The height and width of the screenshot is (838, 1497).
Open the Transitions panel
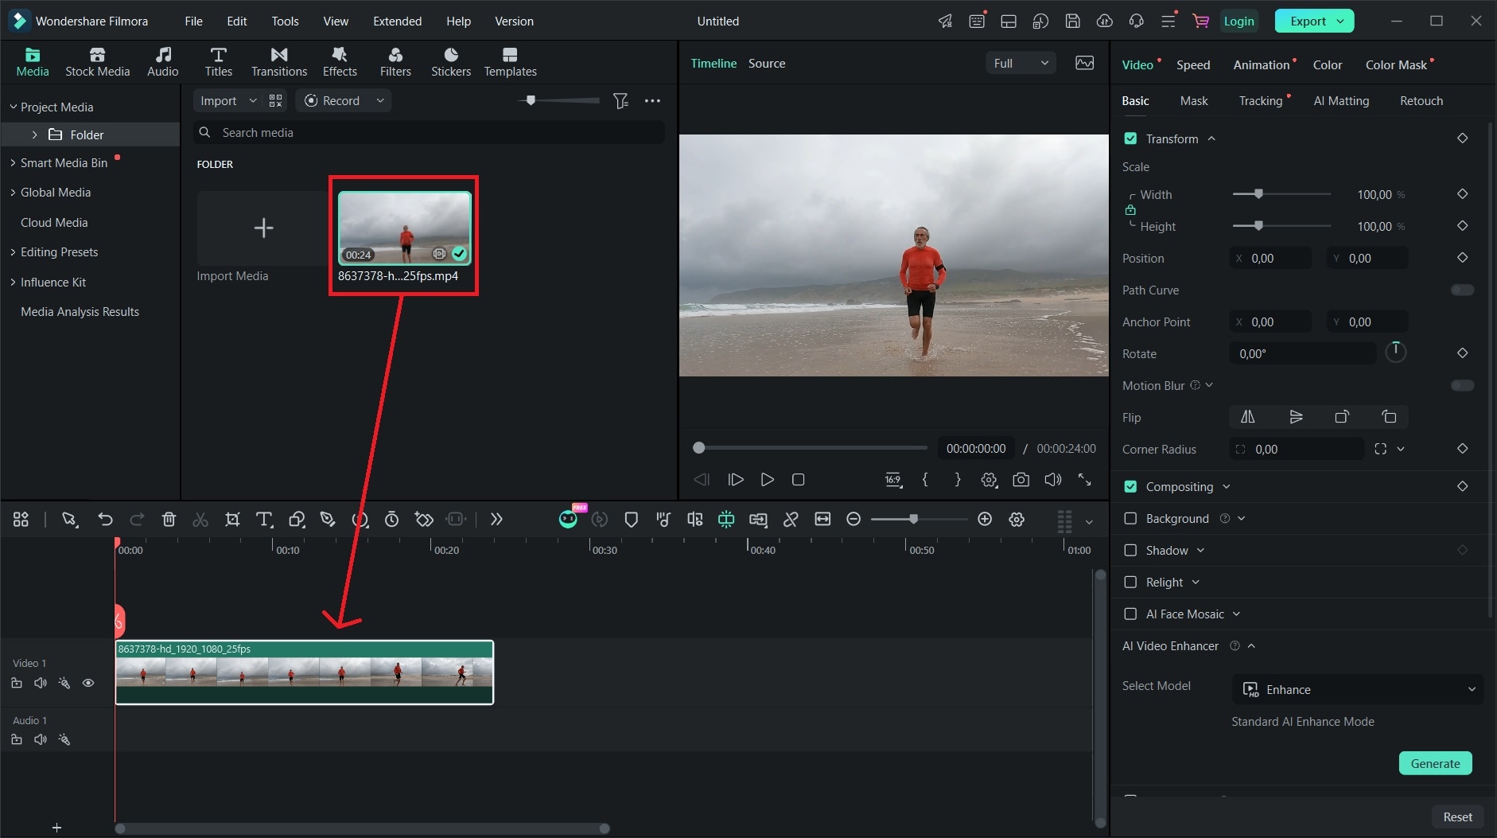pyautogui.click(x=278, y=61)
